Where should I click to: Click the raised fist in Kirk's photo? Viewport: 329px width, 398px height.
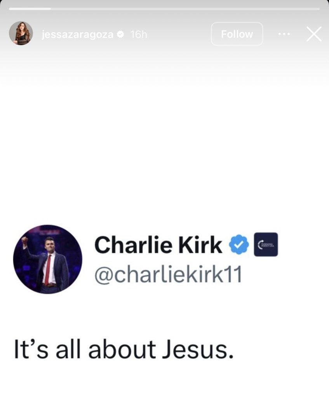pos(25,240)
